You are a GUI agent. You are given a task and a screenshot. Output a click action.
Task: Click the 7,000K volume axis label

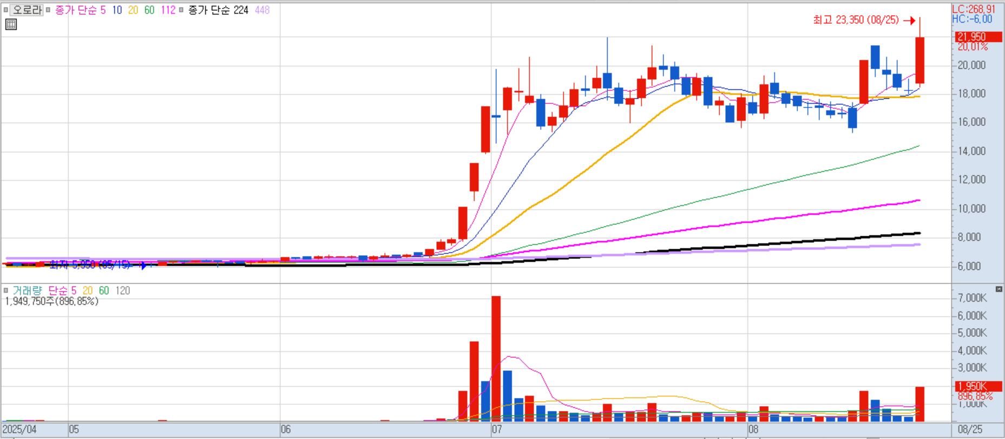(x=972, y=298)
